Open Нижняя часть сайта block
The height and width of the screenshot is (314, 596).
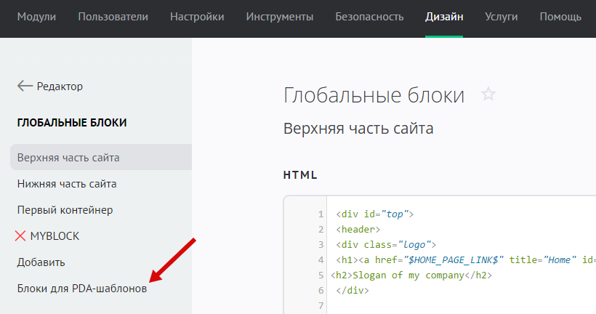67,184
